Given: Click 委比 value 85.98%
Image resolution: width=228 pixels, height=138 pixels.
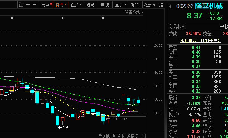Looking at the screenshot, I should click(x=193, y=34).
